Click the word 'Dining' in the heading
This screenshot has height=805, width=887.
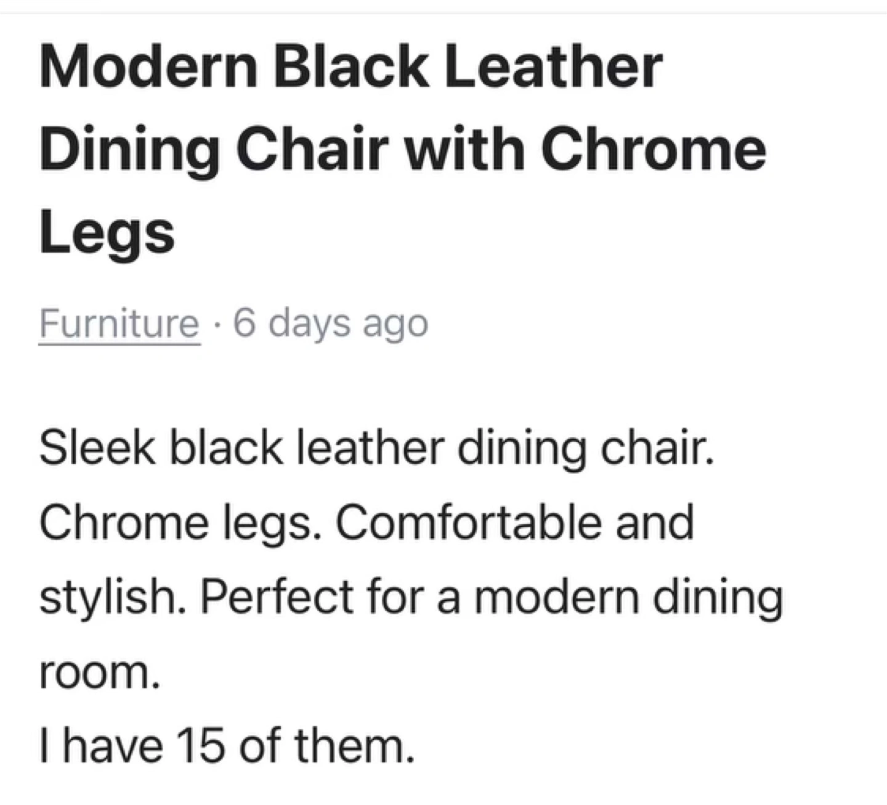130,152
